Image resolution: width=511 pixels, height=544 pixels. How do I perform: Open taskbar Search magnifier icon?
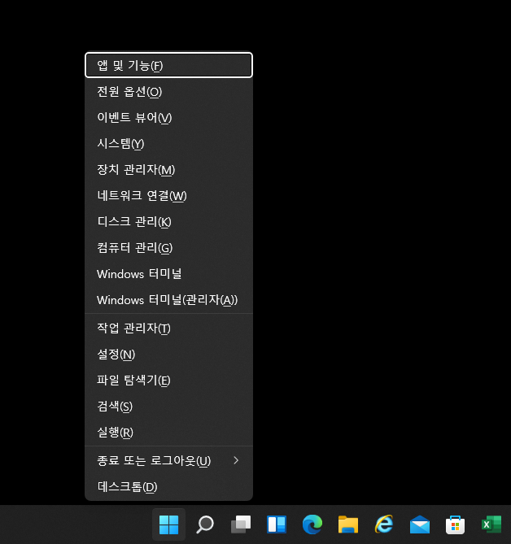(205, 524)
